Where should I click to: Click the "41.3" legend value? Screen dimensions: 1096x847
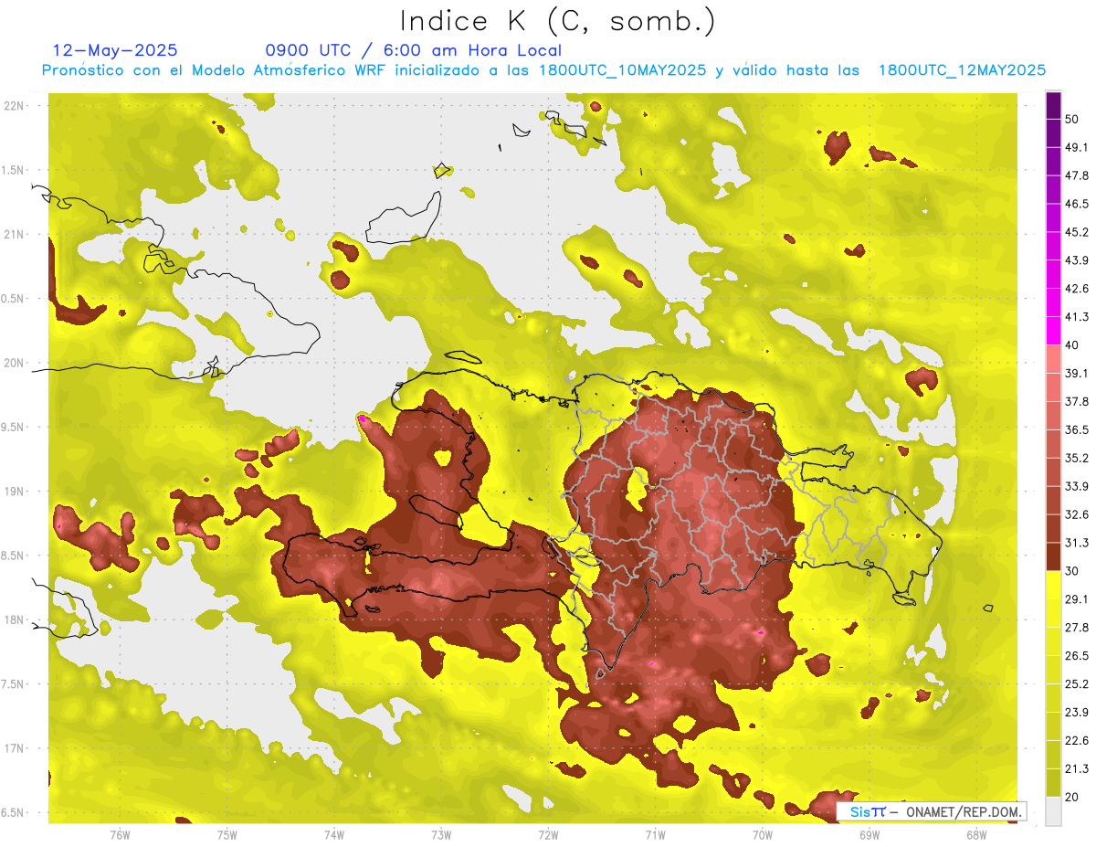coord(1076,317)
